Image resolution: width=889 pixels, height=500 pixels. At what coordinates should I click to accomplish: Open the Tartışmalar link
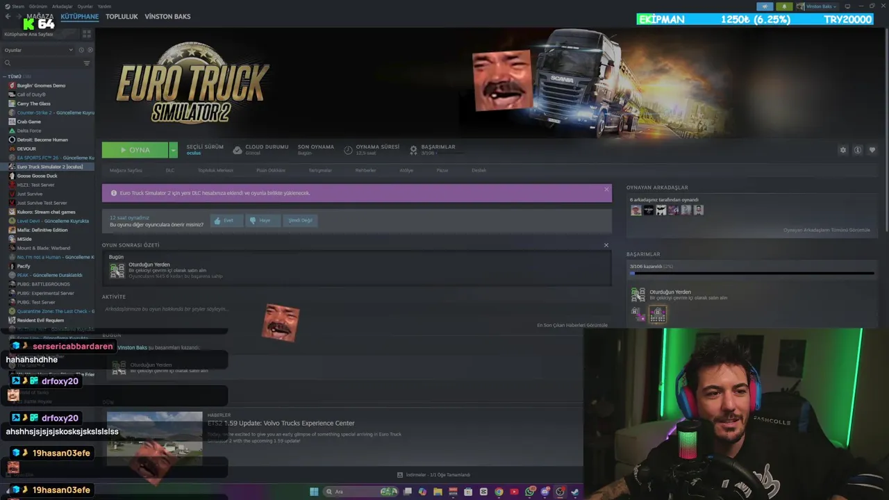coord(320,170)
